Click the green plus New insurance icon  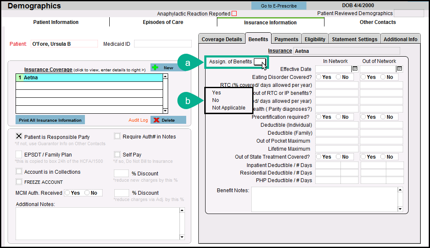click(156, 68)
